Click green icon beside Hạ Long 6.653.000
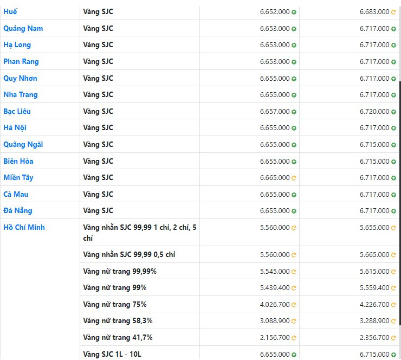 pyautogui.click(x=294, y=46)
